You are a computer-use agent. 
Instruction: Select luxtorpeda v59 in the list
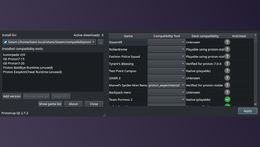point(14,55)
